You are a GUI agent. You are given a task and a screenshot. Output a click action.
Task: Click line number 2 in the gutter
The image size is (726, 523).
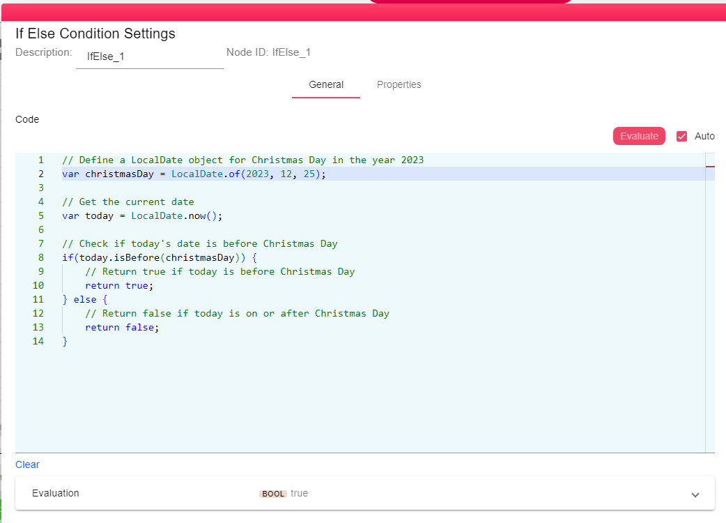click(x=40, y=174)
